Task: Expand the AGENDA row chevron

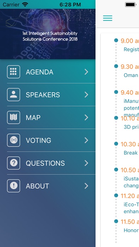Action: pos(86,72)
